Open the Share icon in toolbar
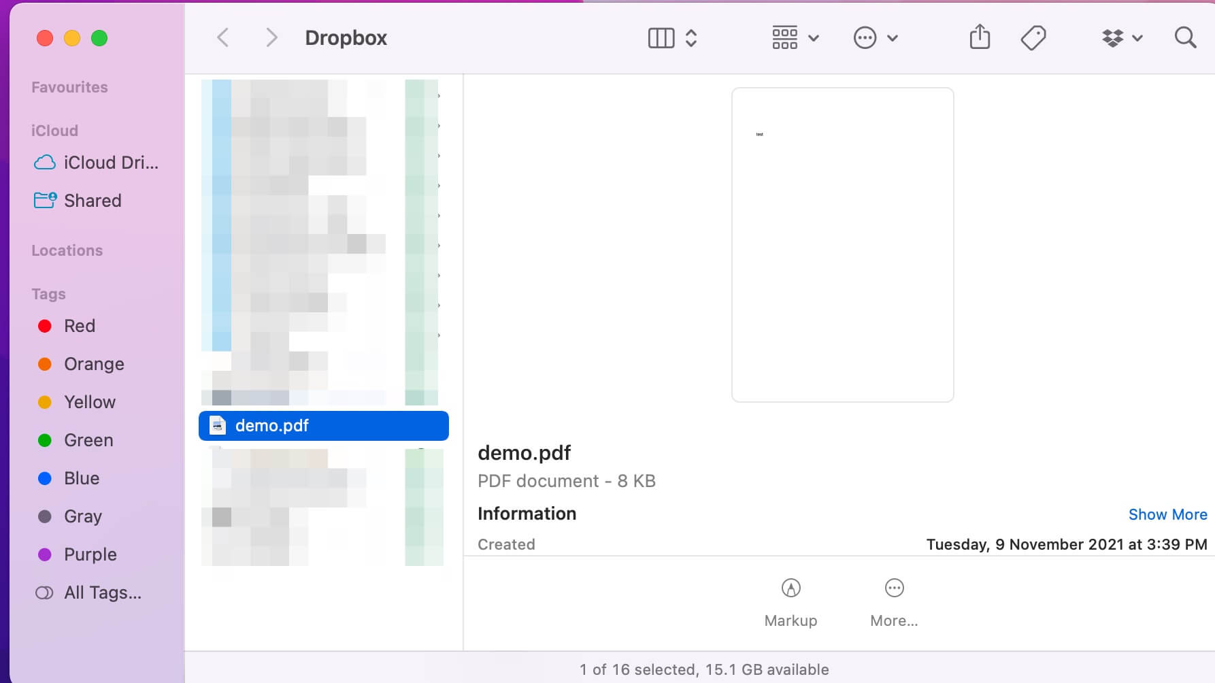 point(980,37)
